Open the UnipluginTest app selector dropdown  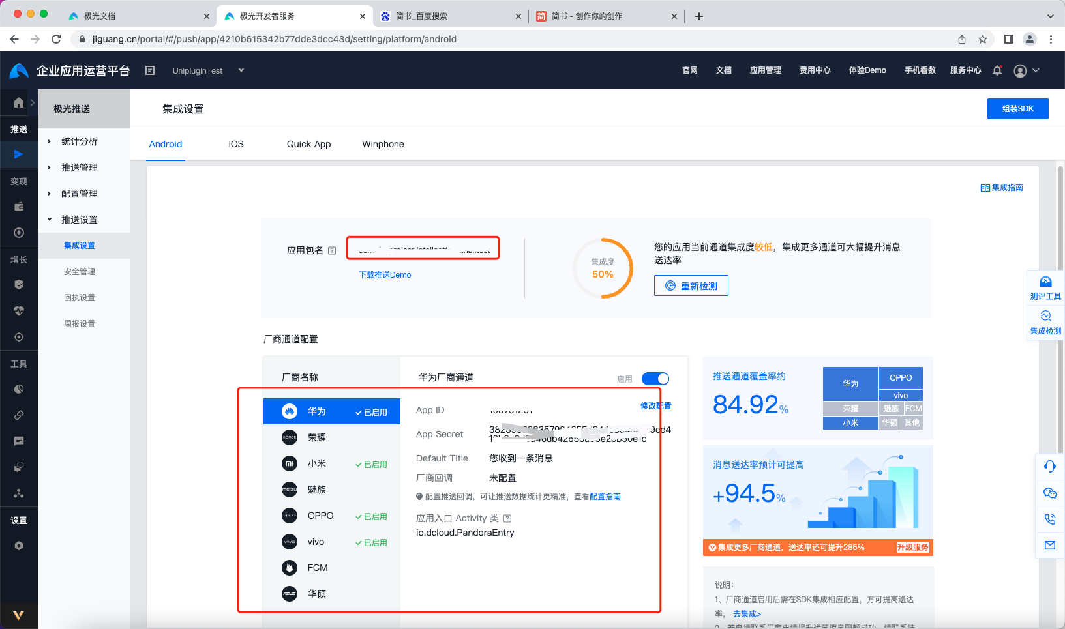click(x=209, y=70)
